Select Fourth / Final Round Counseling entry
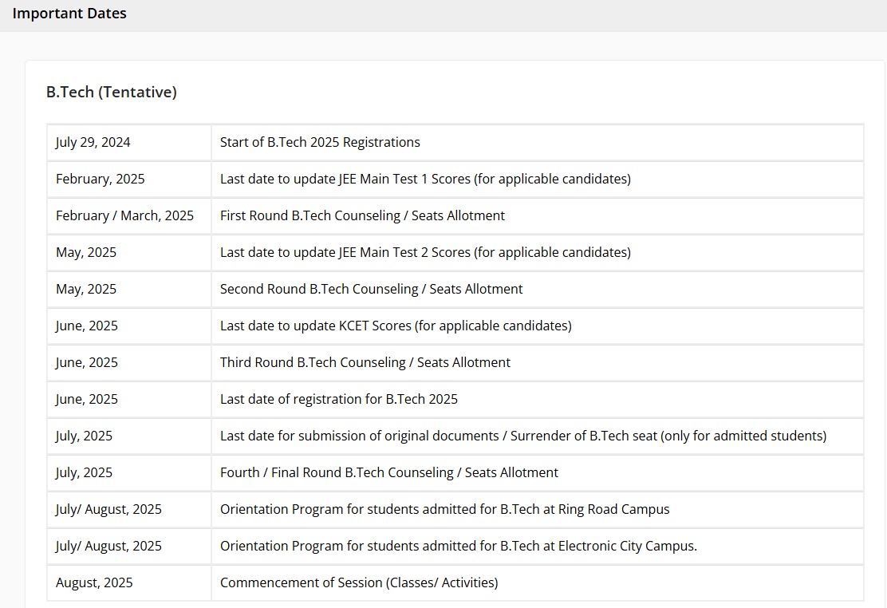Viewport: 887px width, 608px height. (388, 473)
